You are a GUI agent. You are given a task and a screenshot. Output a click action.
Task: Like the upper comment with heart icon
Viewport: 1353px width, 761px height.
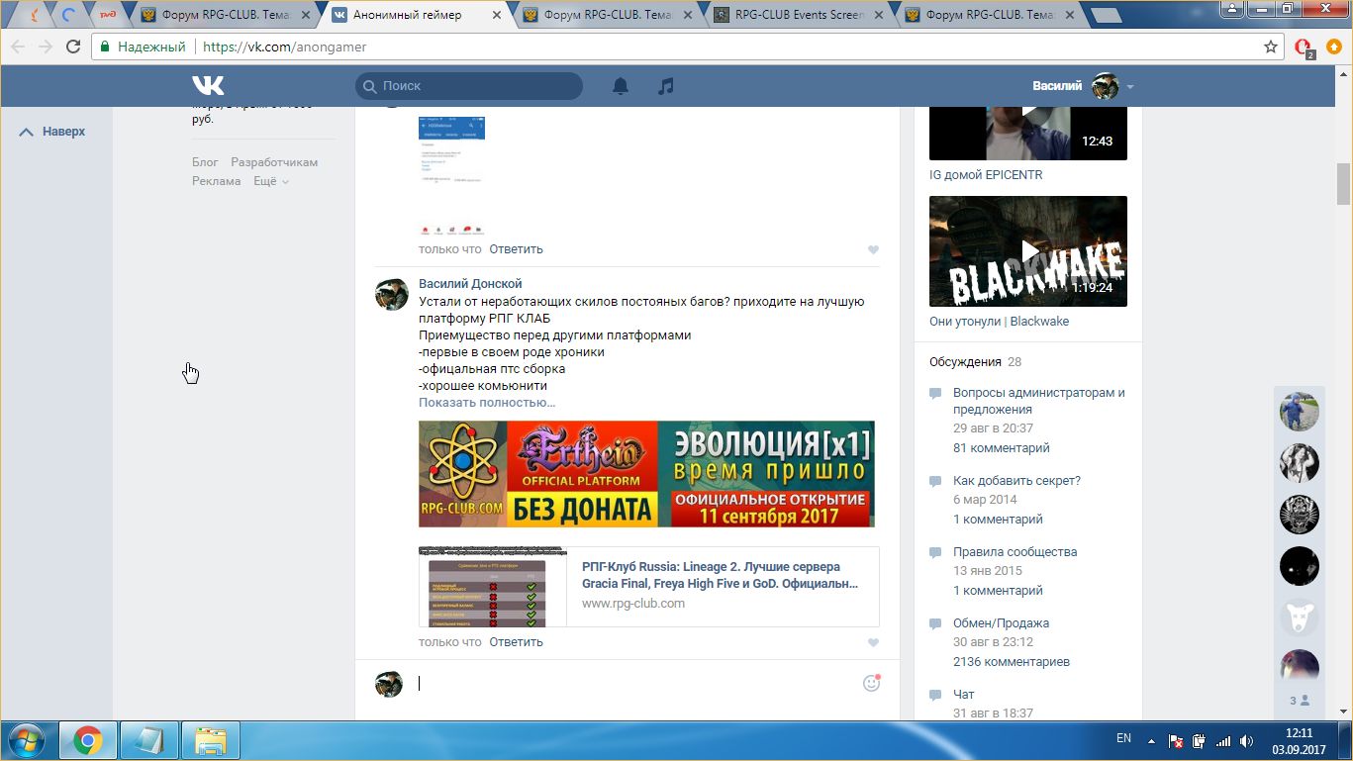click(x=873, y=250)
